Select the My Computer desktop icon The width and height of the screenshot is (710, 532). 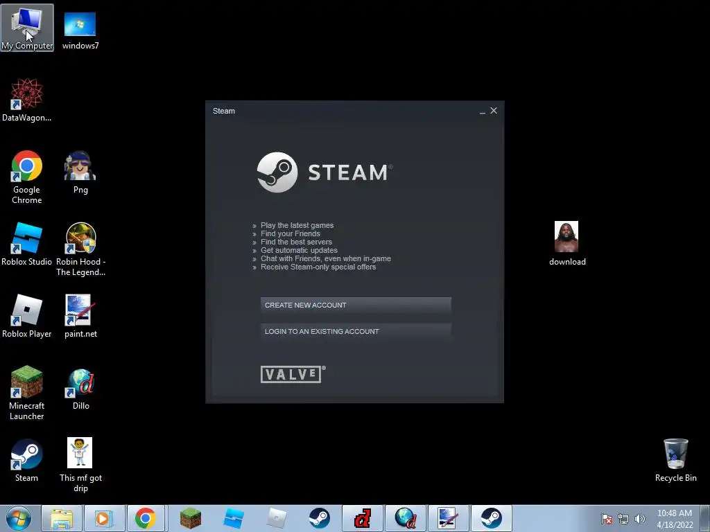pos(27,28)
